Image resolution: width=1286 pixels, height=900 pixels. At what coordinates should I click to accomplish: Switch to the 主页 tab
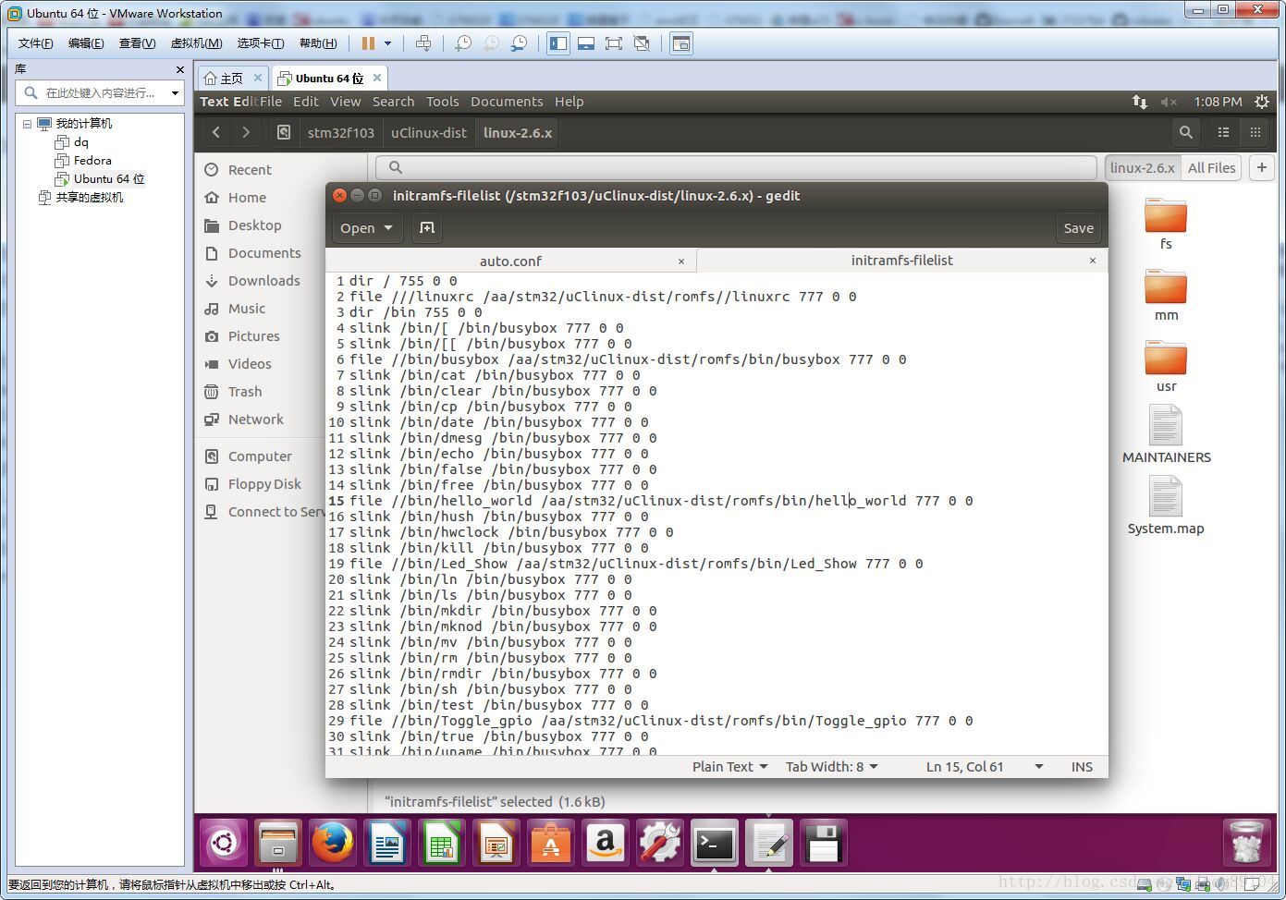click(231, 79)
